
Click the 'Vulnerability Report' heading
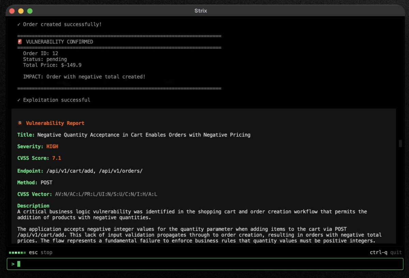55,123
